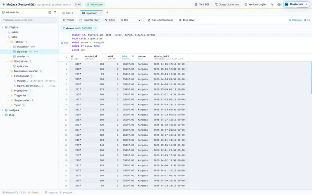Screen dimensions: 312x195
Task: Expand the postgres database node
Action: (x=3, y=110)
